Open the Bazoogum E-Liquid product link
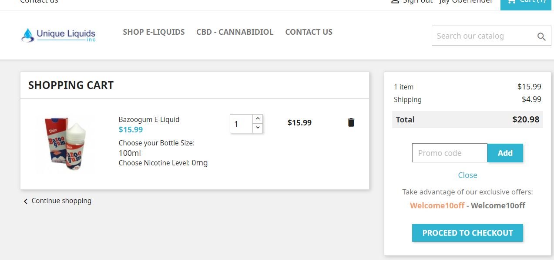 point(149,119)
